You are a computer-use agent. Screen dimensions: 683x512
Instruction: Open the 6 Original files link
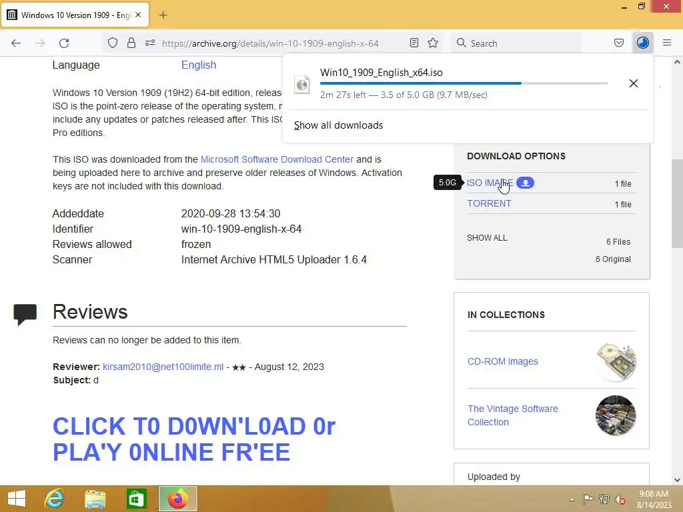point(614,259)
